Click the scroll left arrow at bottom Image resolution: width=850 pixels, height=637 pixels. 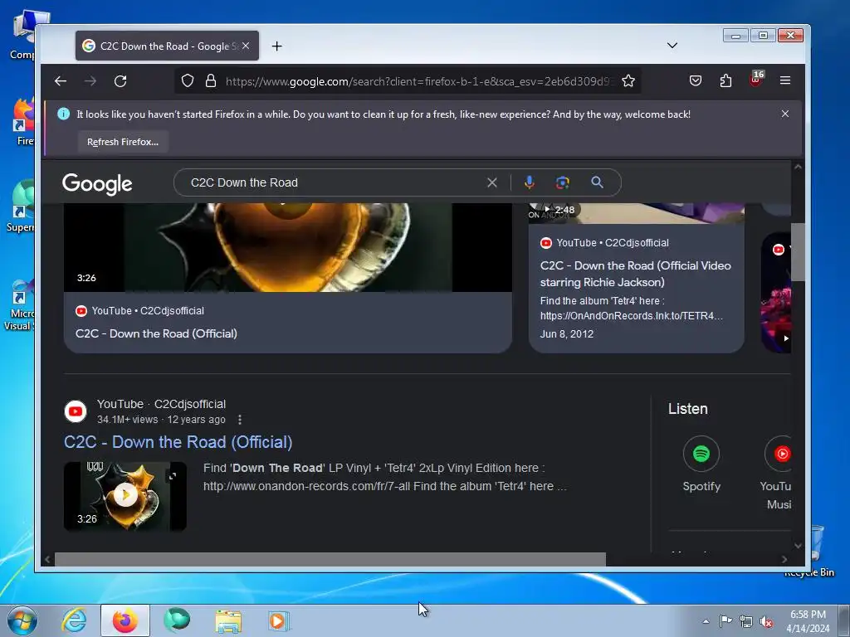coord(47,559)
